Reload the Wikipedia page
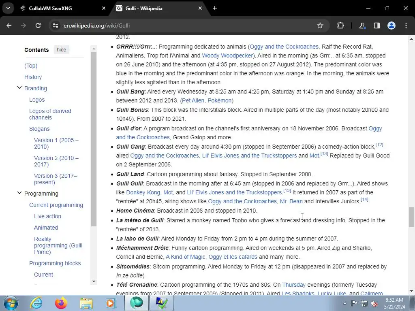The height and width of the screenshot is (311, 415). pyautogui.click(x=38, y=26)
